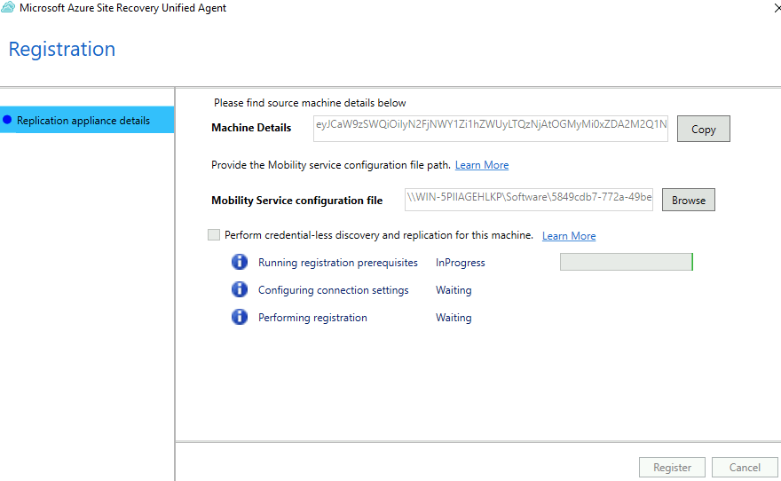Open Learn More link for configuration file path
The image size is (781, 481).
tap(482, 165)
